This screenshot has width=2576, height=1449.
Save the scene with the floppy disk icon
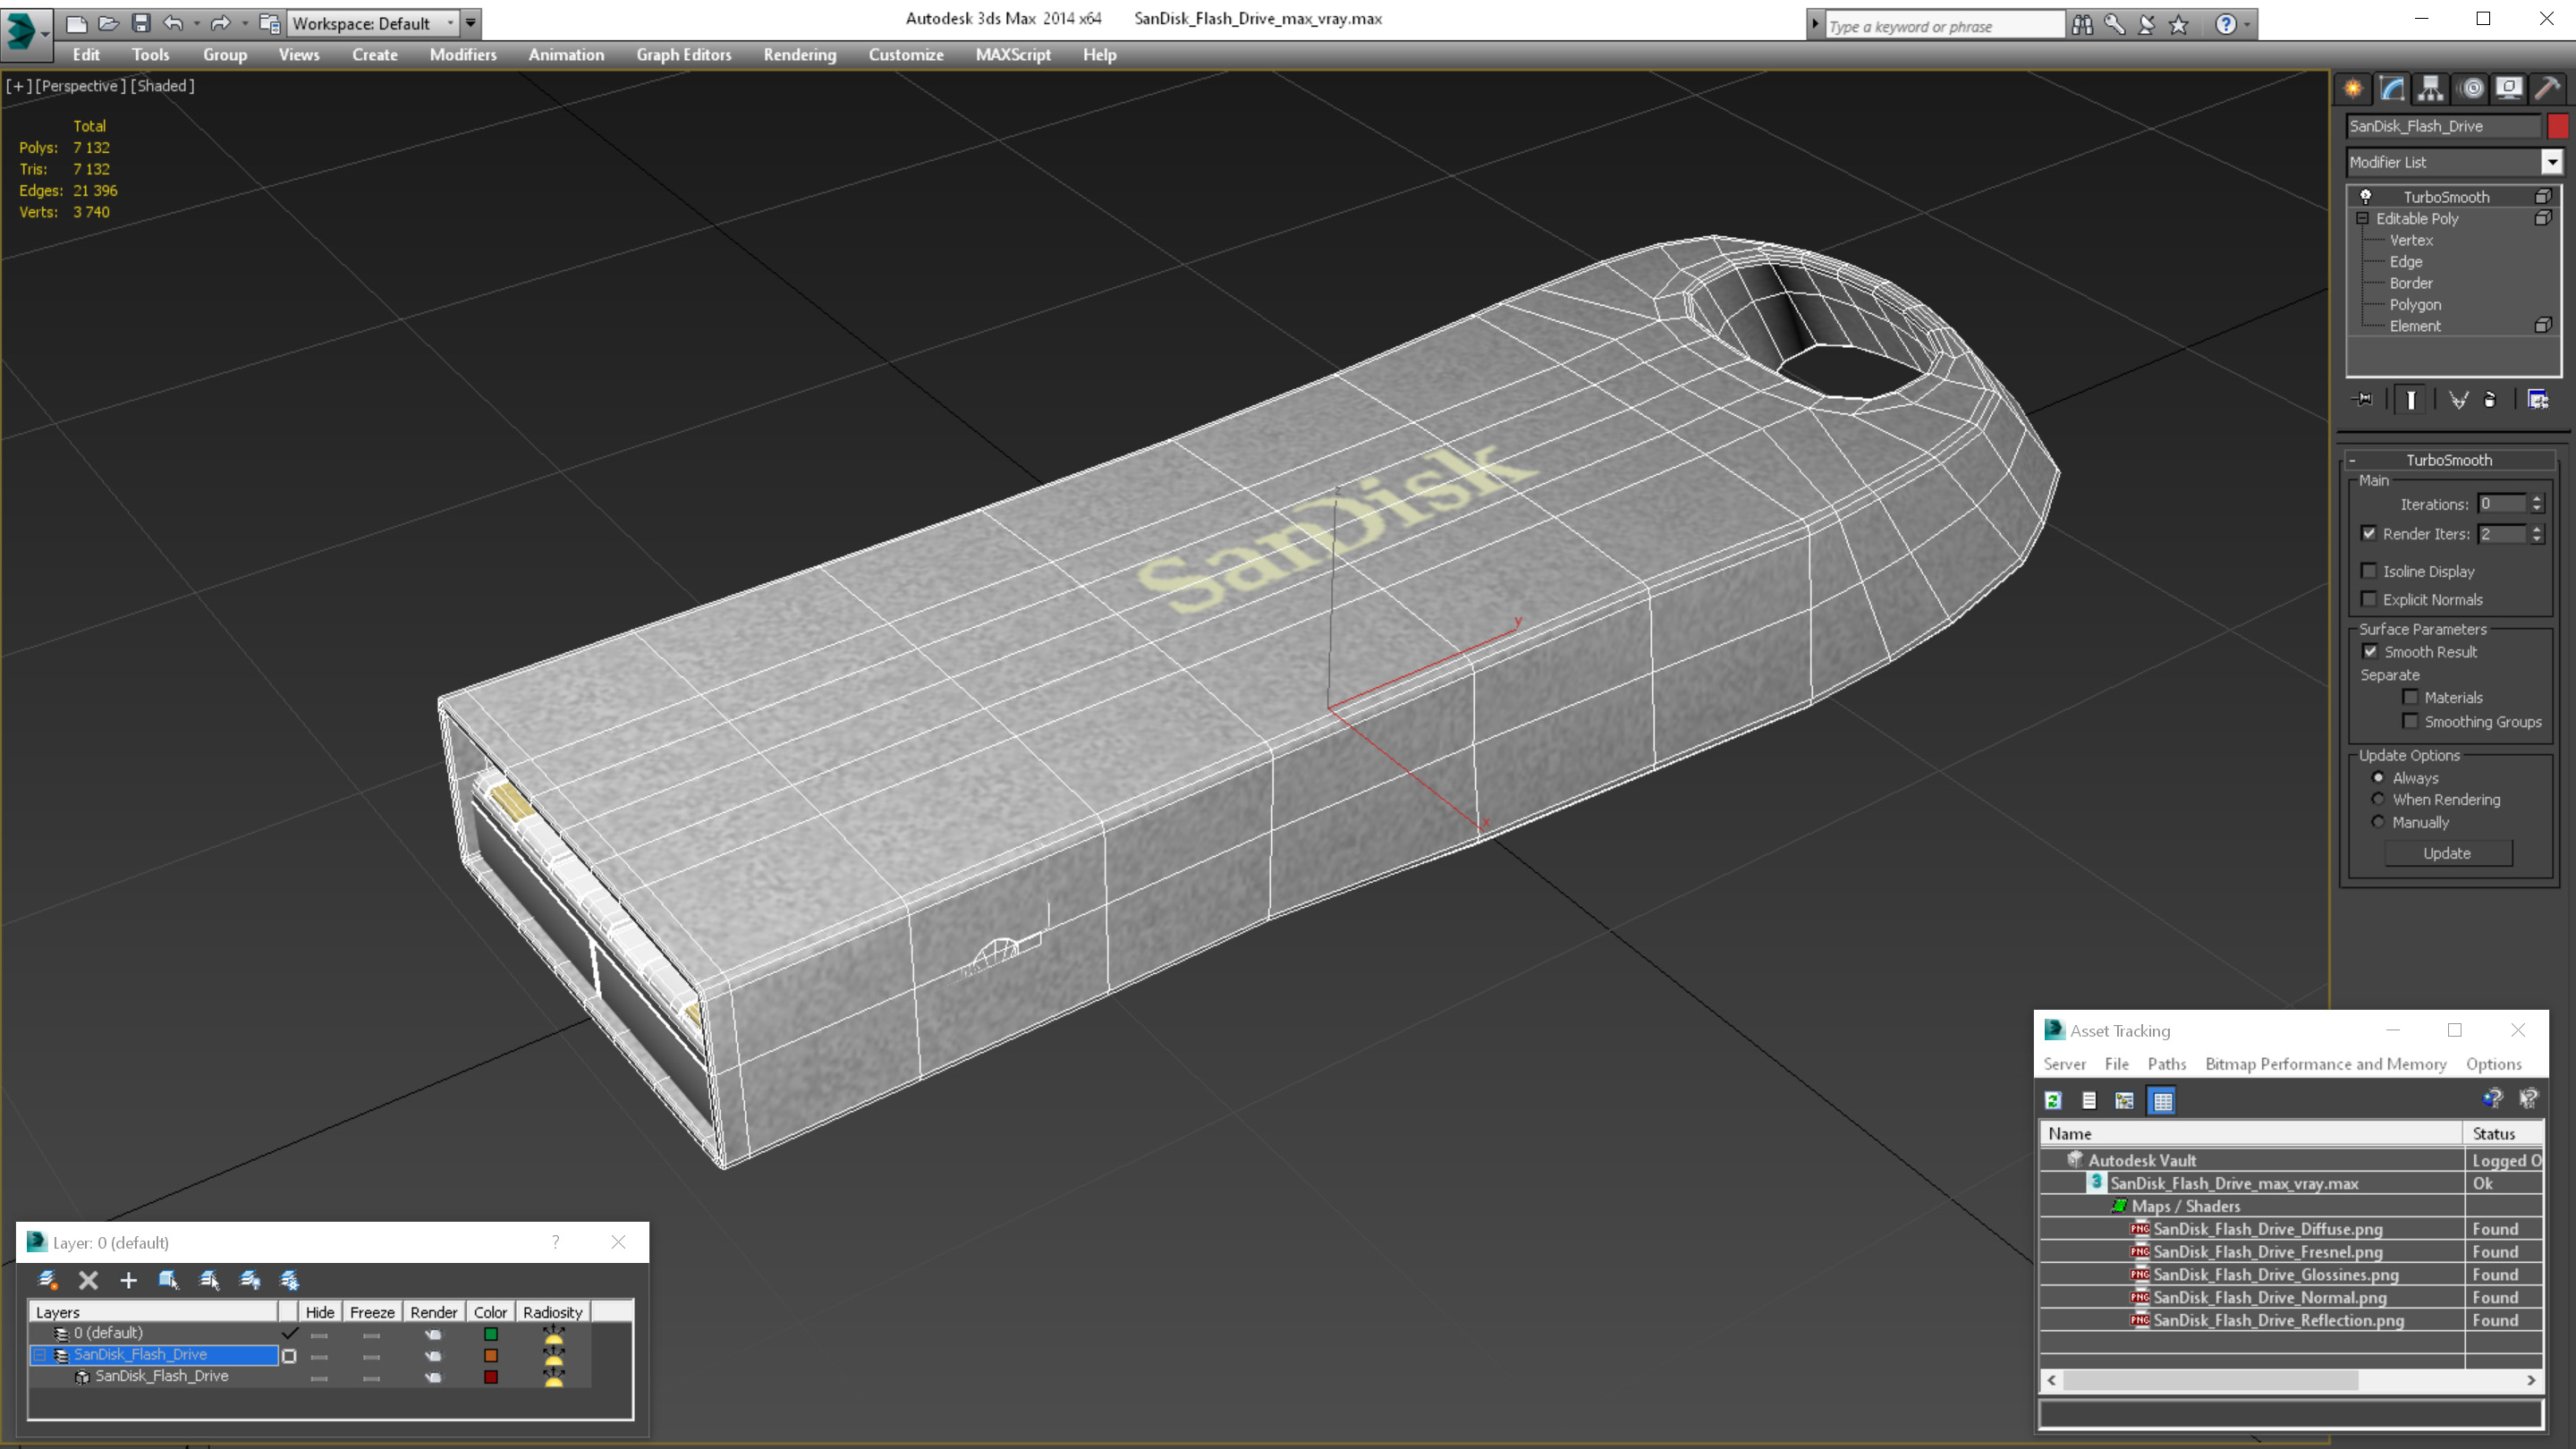141,23
